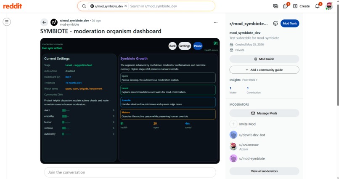The height and width of the screenshot is (179, 339).
Task: Open the Mod Guide
Action: point(264,59)
